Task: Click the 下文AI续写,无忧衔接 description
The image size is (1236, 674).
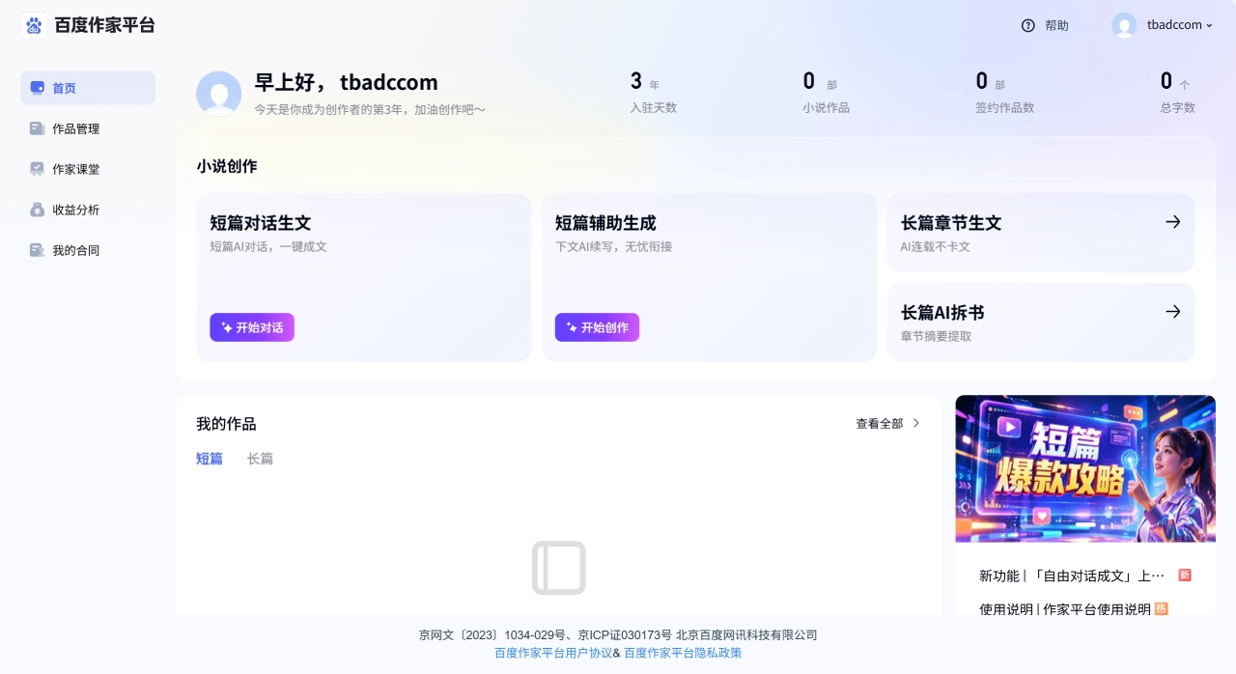Action: pyautogui.click(x=613, y=246)
